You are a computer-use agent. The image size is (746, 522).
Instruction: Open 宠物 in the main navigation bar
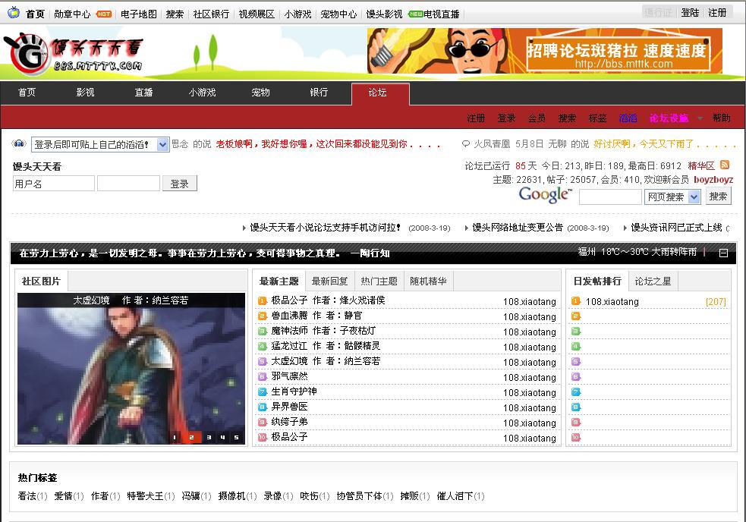260,93
